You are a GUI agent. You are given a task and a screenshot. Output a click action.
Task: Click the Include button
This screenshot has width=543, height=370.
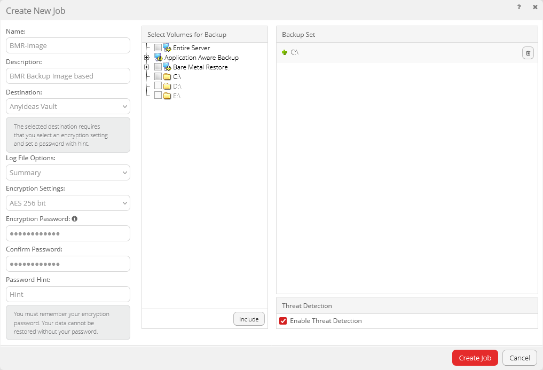pyautogui.click(x=249, y=319)
